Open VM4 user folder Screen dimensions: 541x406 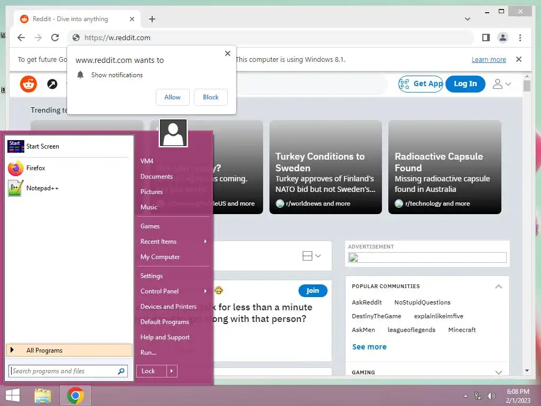tap(147, 161)
